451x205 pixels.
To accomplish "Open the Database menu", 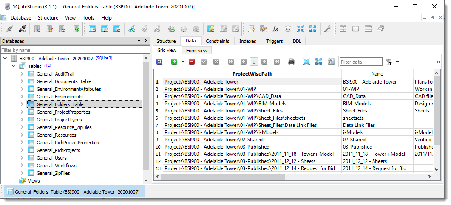I will pyautogui.click(x=21, y=18).
